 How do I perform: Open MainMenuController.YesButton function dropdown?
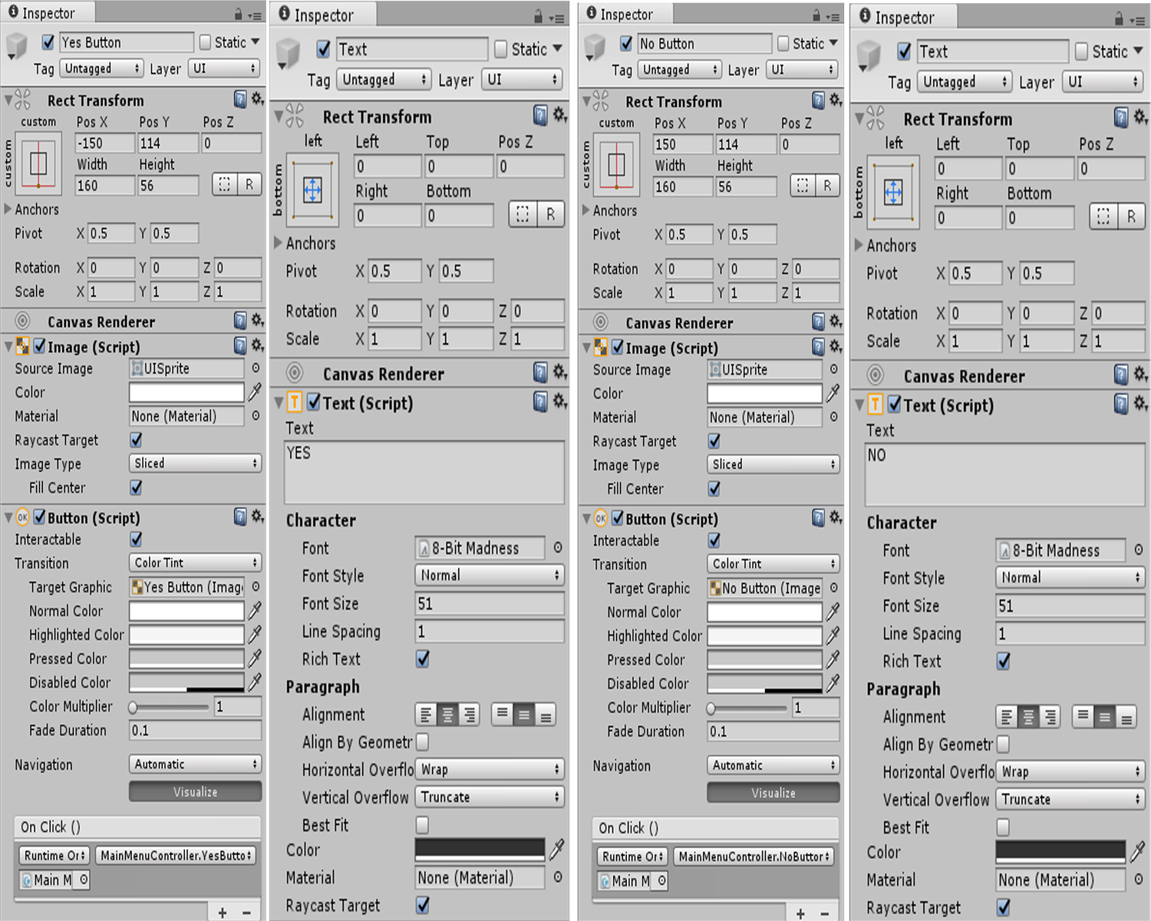pos(176,855)
